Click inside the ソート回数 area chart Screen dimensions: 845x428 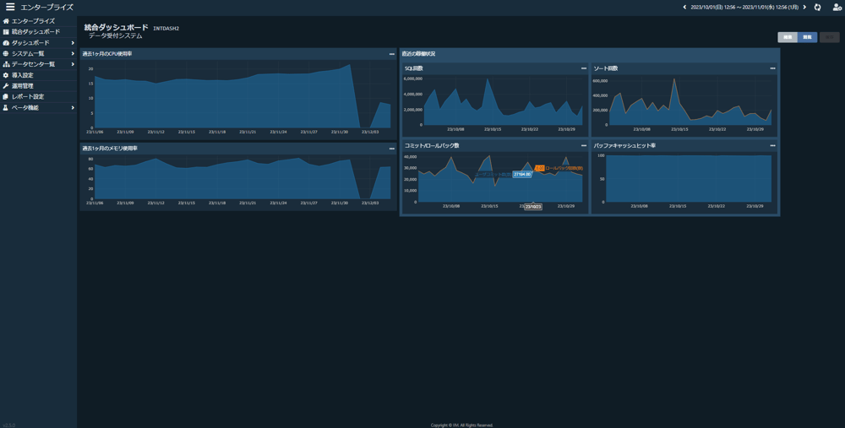tap(690, 102)
